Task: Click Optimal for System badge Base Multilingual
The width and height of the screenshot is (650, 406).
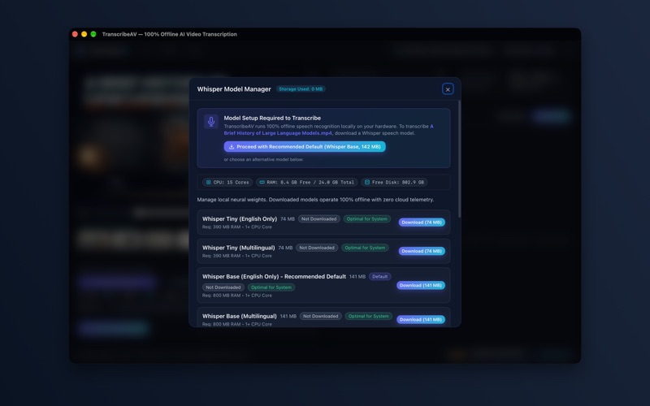Action: click(x=369, y=316)
